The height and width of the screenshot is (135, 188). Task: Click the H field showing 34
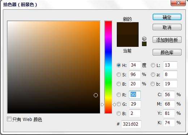click(135, 65)
